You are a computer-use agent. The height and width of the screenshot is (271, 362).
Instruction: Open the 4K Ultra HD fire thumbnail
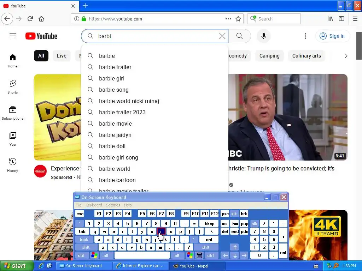point(318,235)
